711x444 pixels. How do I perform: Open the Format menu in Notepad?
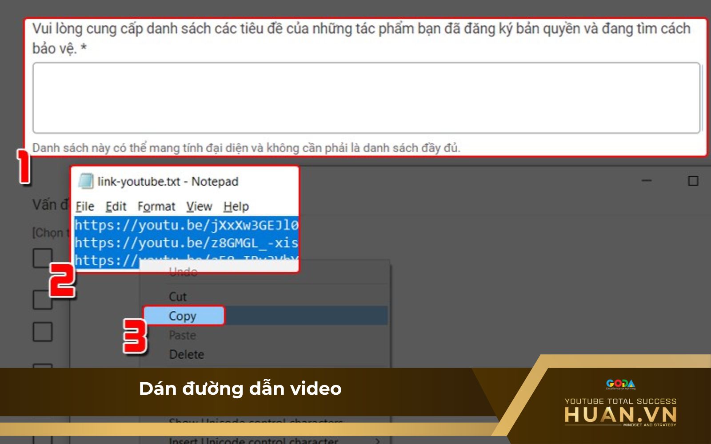point(156,206)
